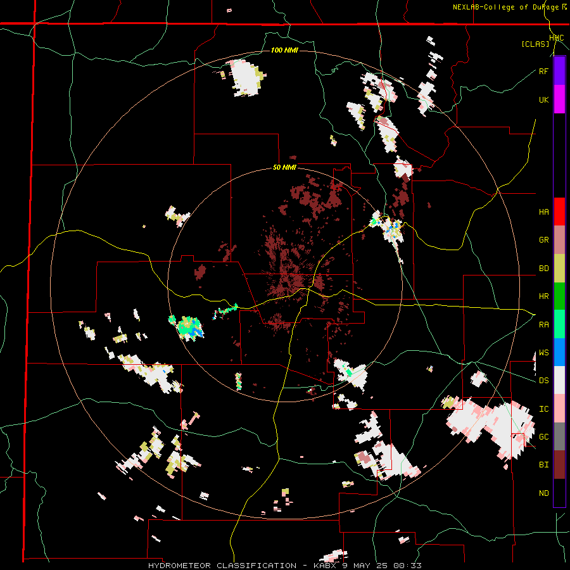
Task: Select the pink IC legend swatch
Action: pos(559,408)
